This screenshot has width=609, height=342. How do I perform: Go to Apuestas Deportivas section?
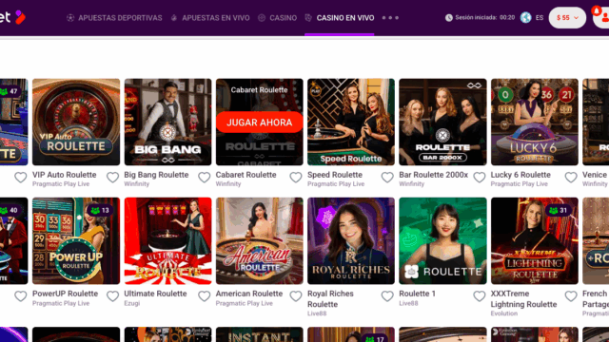pos(120,18)
